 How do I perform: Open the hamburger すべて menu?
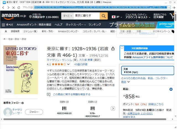pos(7,25)
